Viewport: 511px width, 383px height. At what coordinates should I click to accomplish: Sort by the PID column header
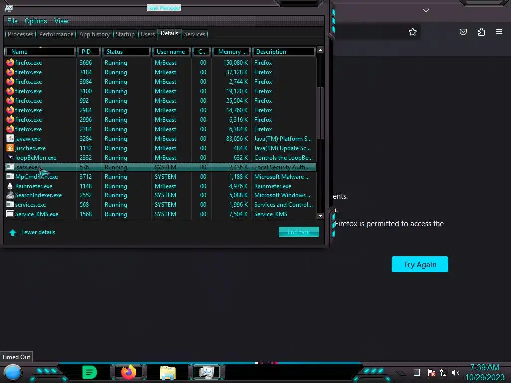(89, 52)
